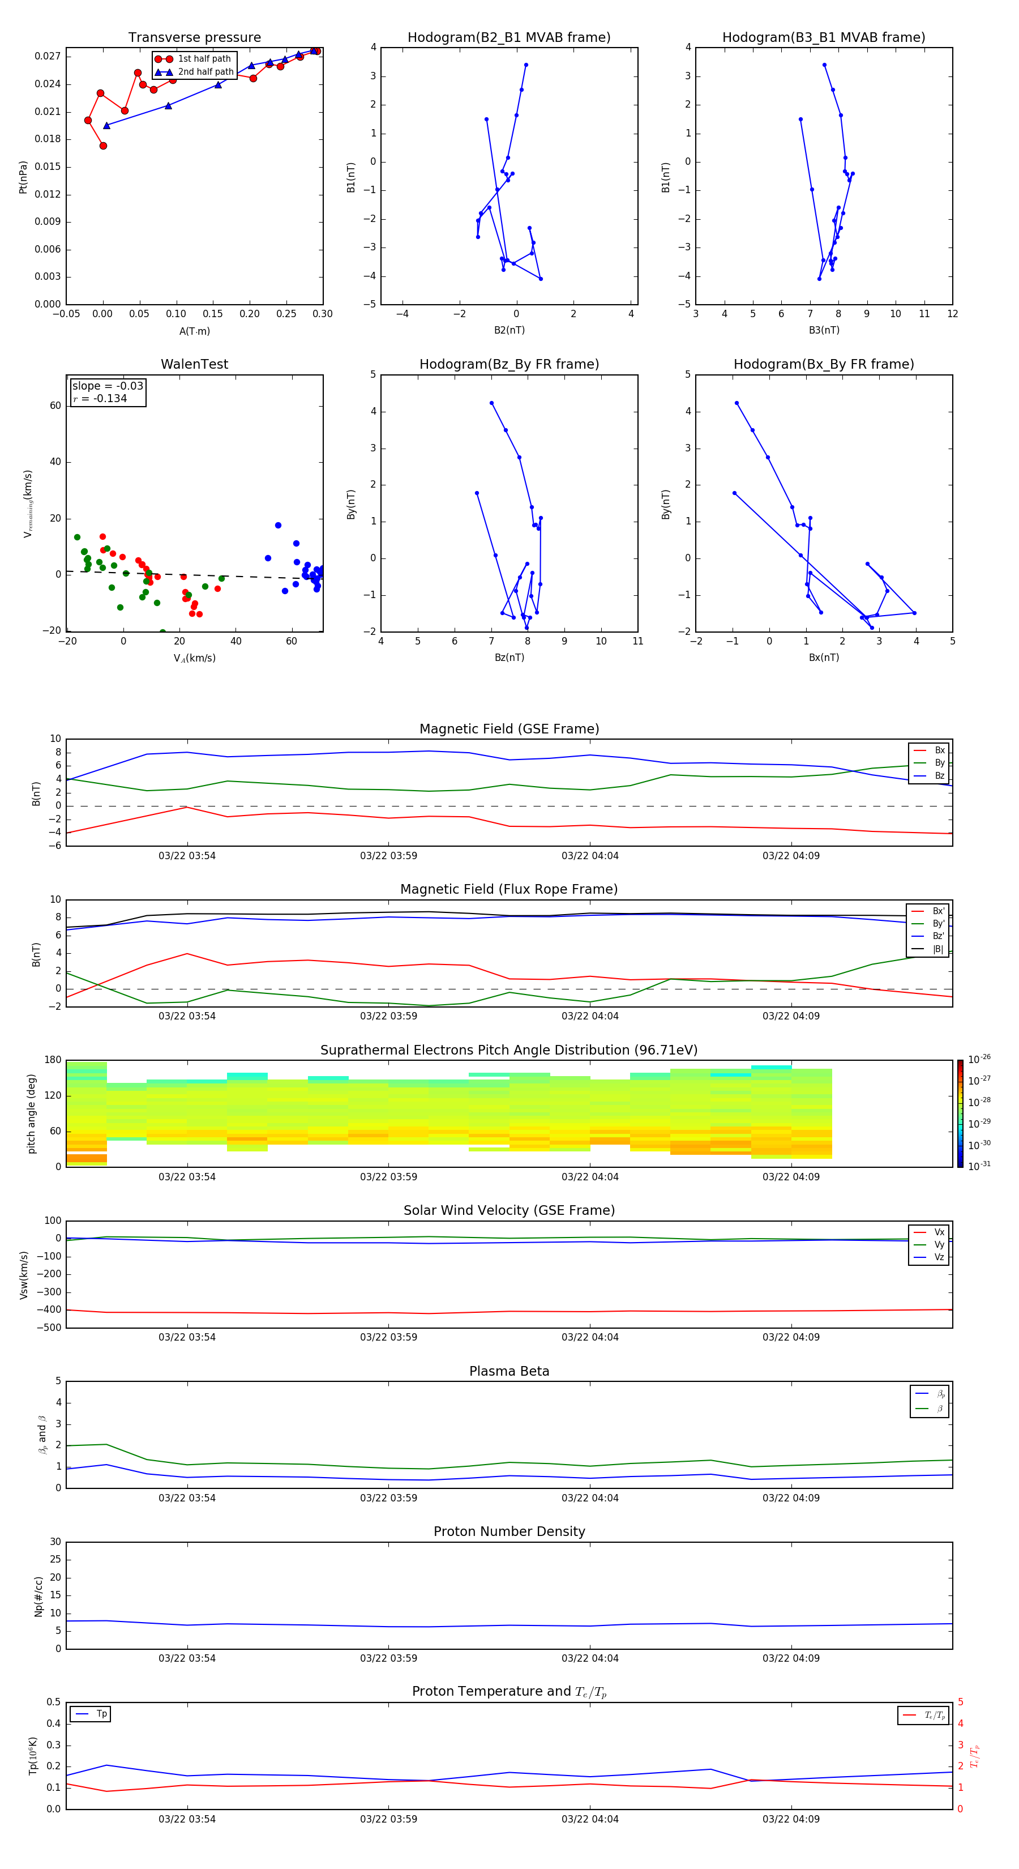This screenshot has height=1869, width=1019.
Task: Click the 'Solar Wind Velocity (GSE Frame)' title
Action: point(509,1210)
